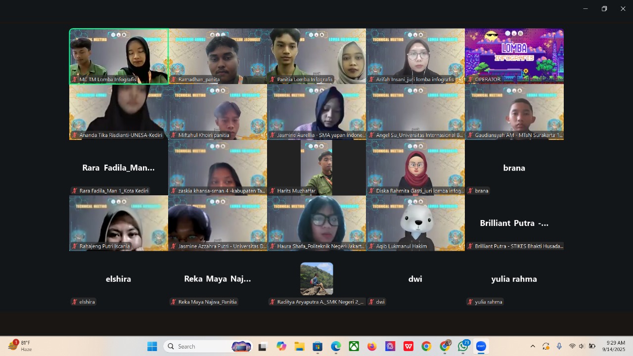Viewport: 633px width, 356px height.
Task: Open the weather widget showing 81°F Haze
Action: [x=21, y=346]
